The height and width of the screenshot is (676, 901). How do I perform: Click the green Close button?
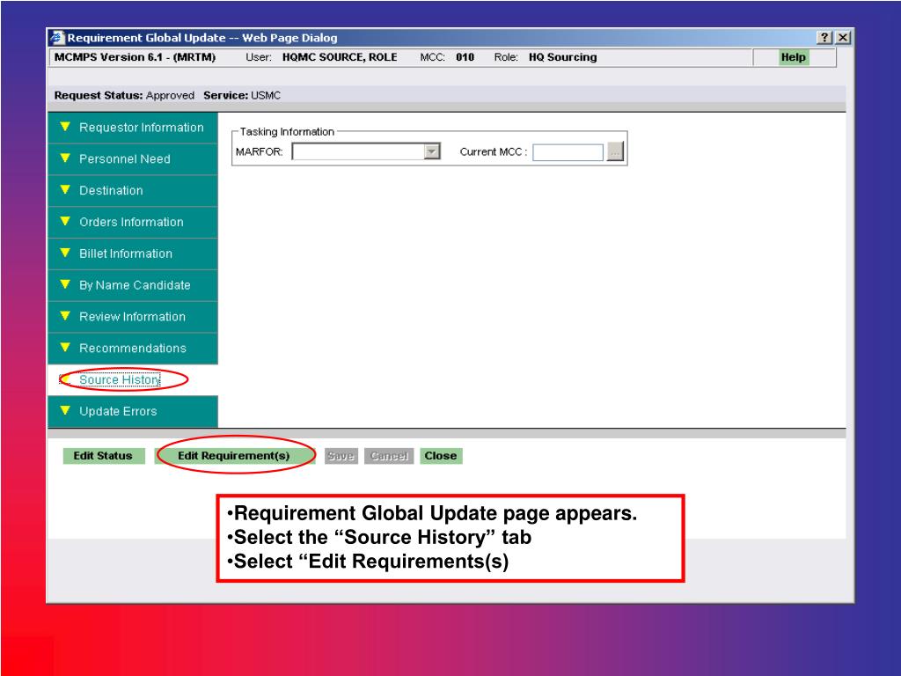pos(441,456)
